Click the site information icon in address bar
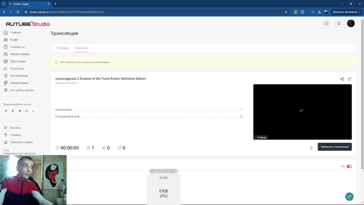Image resolution: width=364 pixels, height=205 pixels. coord(26,12)
